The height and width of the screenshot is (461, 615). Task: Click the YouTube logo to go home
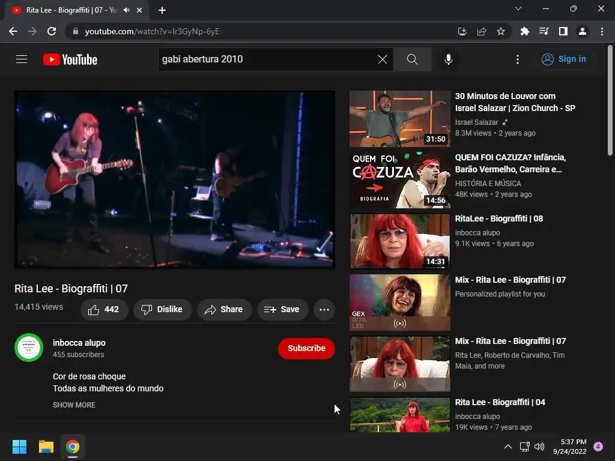coord(70,59)
